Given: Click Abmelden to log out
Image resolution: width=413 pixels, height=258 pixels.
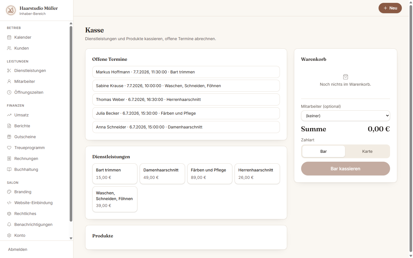Looking at the screenshot, I should 18,249.
